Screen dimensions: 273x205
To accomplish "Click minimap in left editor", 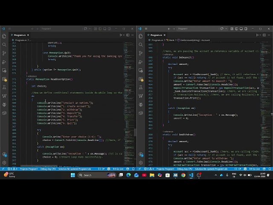I will (128, 104).
